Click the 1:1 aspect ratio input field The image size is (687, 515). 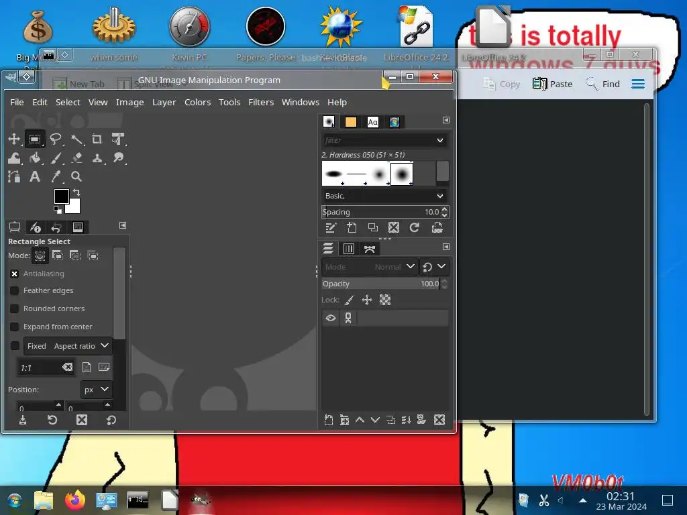point(46,367)
